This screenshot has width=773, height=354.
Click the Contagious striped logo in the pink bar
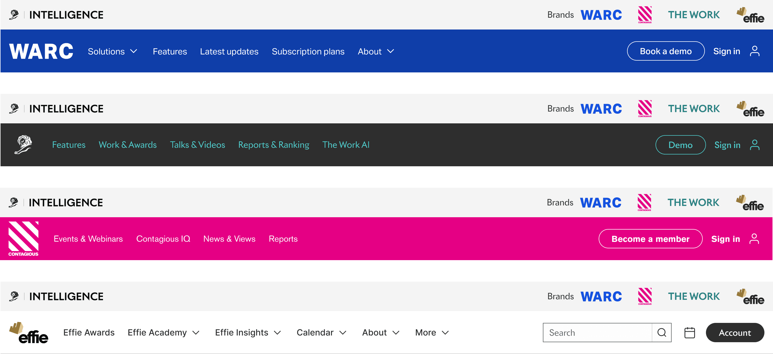23,238
